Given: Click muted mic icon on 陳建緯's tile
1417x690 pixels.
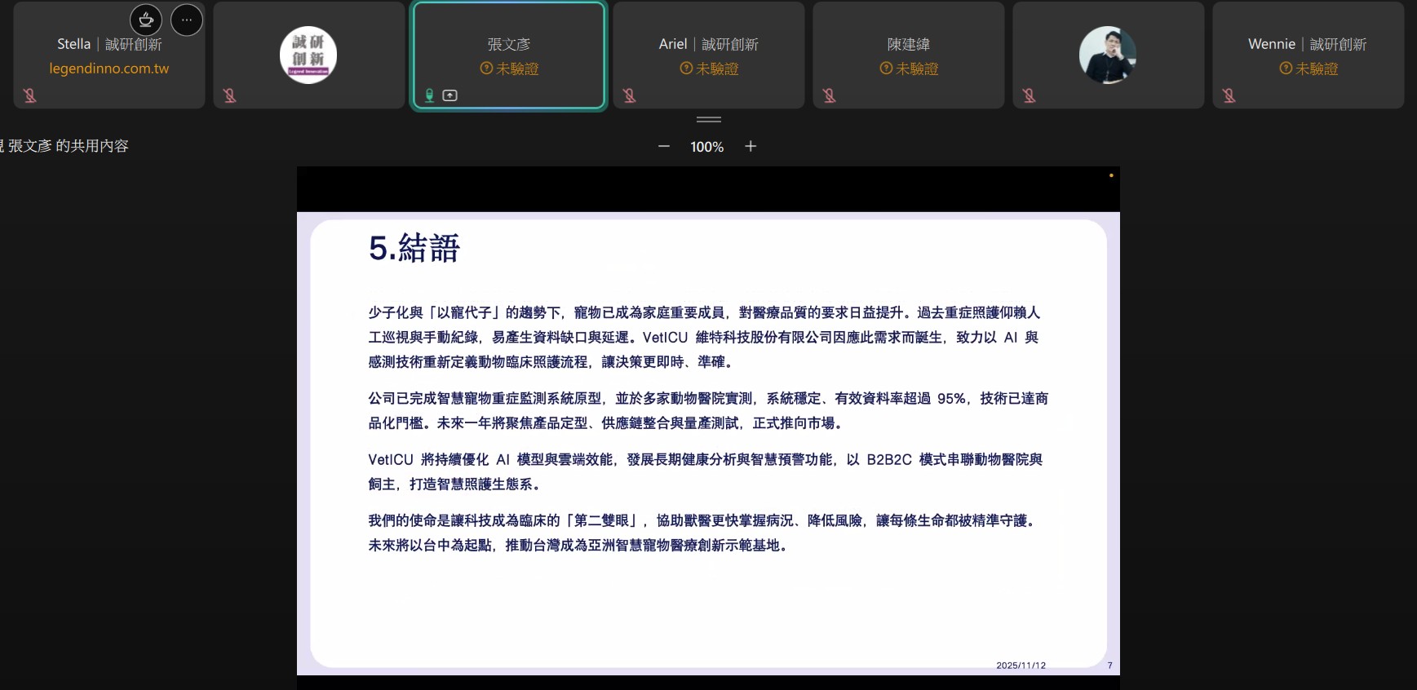Looking at the screenshot, I should coord(830,95).
